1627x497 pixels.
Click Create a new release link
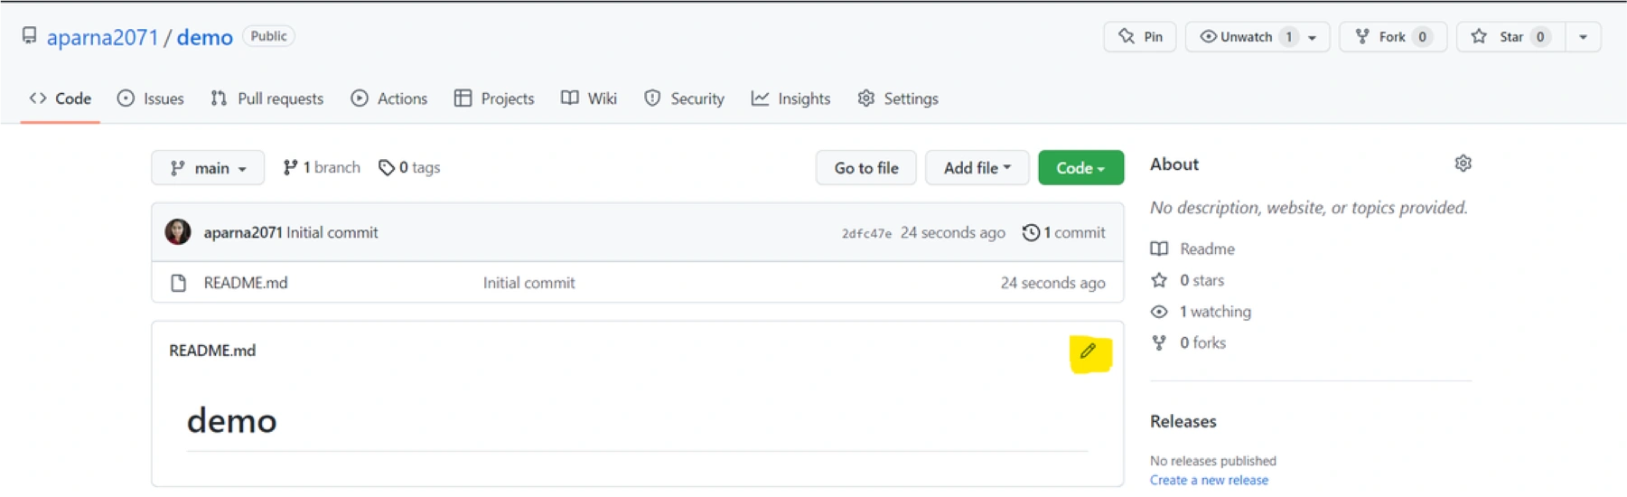coord(1209,480)
